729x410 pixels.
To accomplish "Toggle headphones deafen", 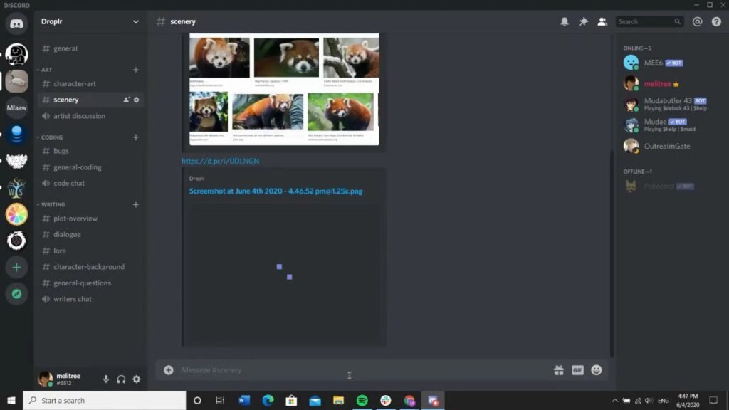I will 121,379.
